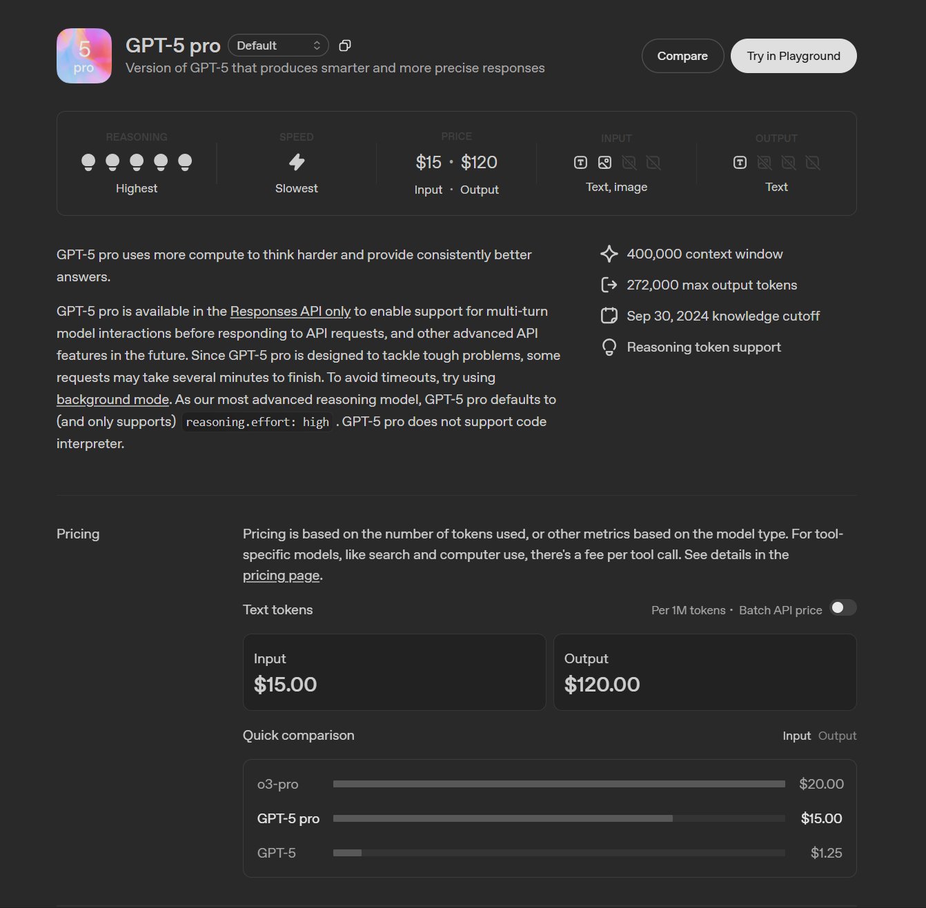Follow the background mode link
926x908 pixels.
pos(112,400)
